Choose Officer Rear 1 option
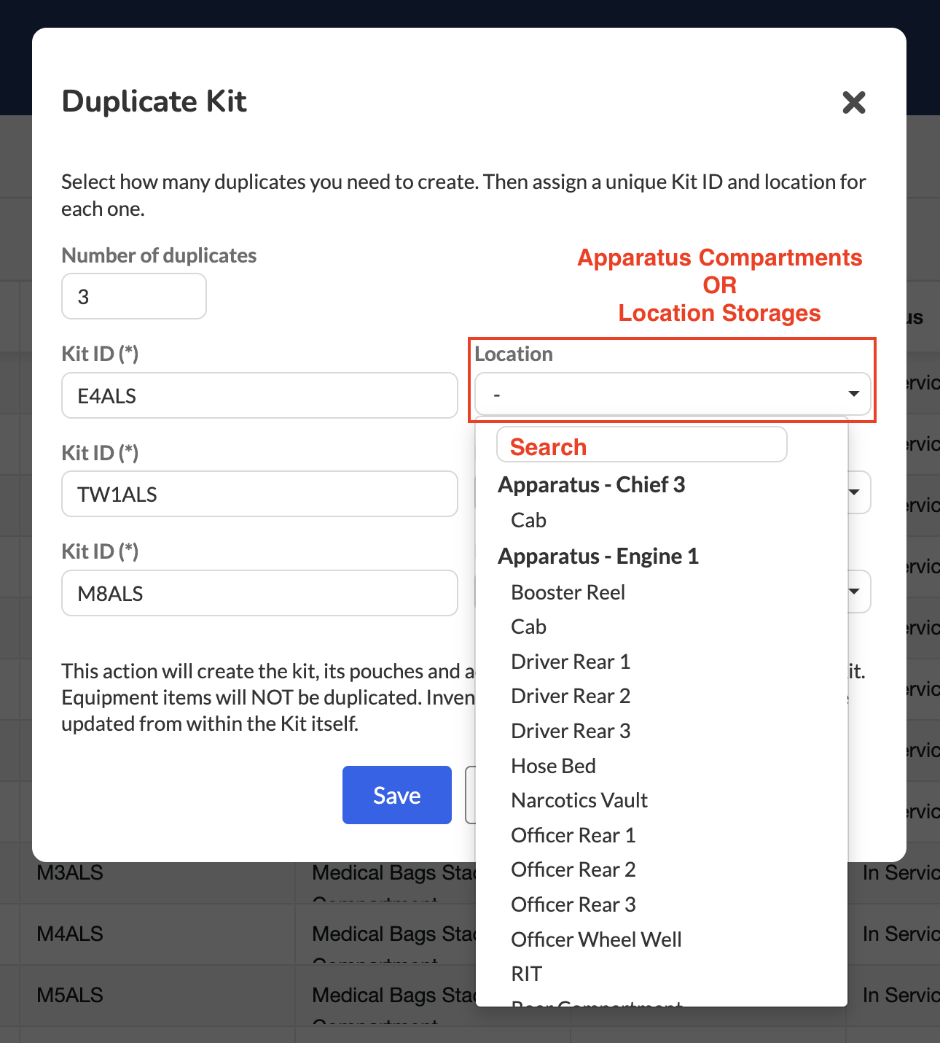The height and width of the screenshot is (1043, 940). coord(573,835)
